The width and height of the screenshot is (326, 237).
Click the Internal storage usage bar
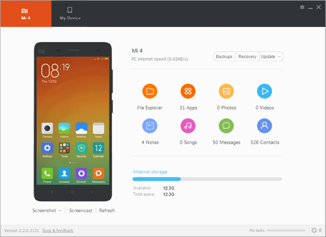point(207,179)
